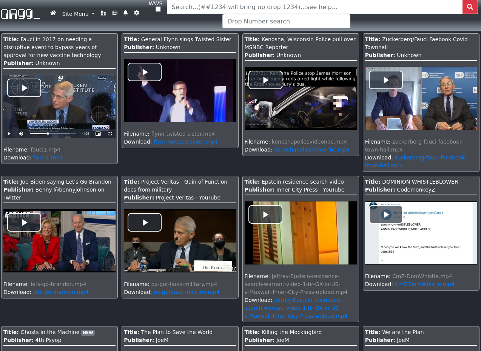
Task: Click small play control in Fauci video bar
Action: pos(9,133)
